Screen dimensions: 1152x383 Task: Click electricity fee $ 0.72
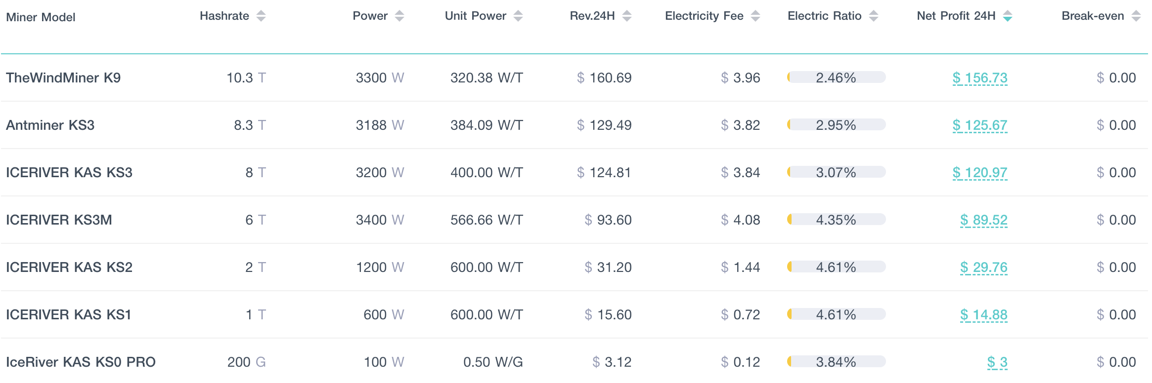tap(741, 315)
